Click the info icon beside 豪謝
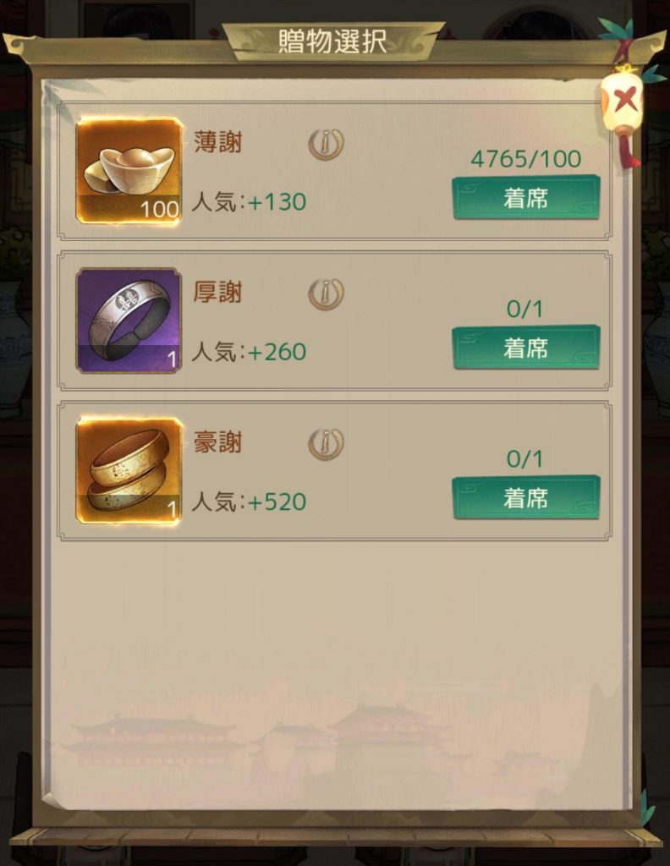The width and height of the screenshot is (670, 866). click(326, 444)
